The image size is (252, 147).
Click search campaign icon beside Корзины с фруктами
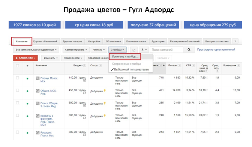(37, 116)
